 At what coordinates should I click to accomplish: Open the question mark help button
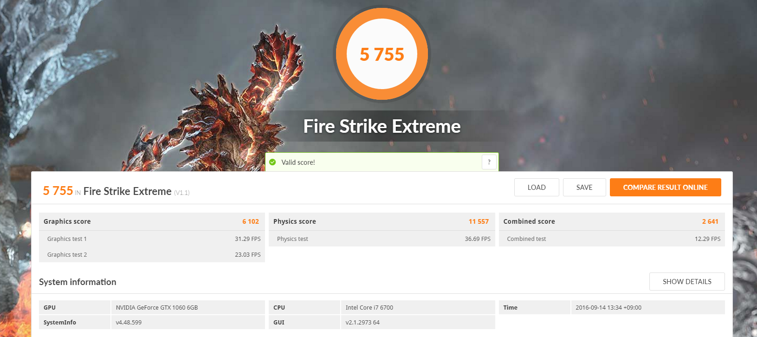pos(489,162)
